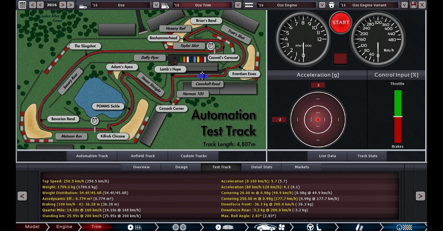
Task: Expand the Ozo car model dropdown
Action: point(156,5)
